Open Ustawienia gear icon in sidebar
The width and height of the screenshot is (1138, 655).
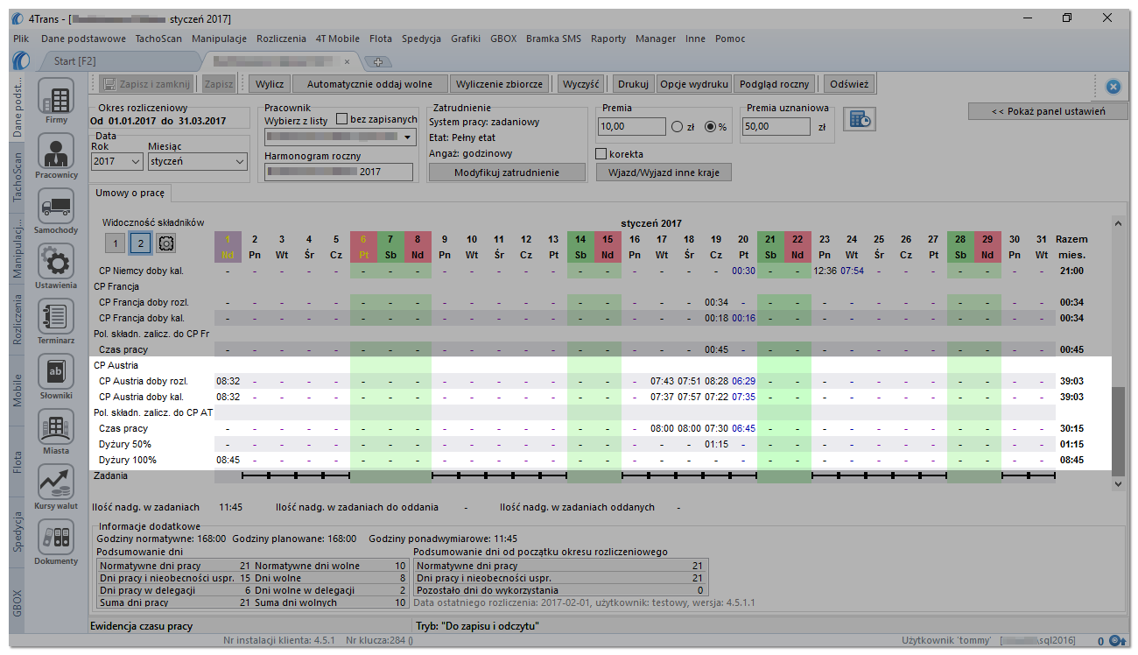56,266
